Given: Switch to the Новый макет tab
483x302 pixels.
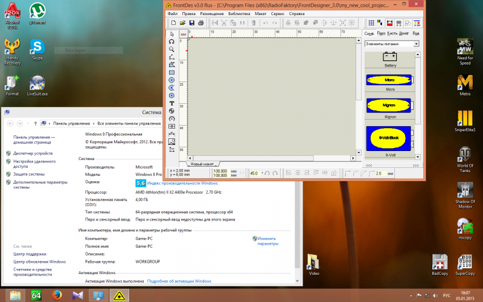Looking at the screenshot, I should (203, 164).
